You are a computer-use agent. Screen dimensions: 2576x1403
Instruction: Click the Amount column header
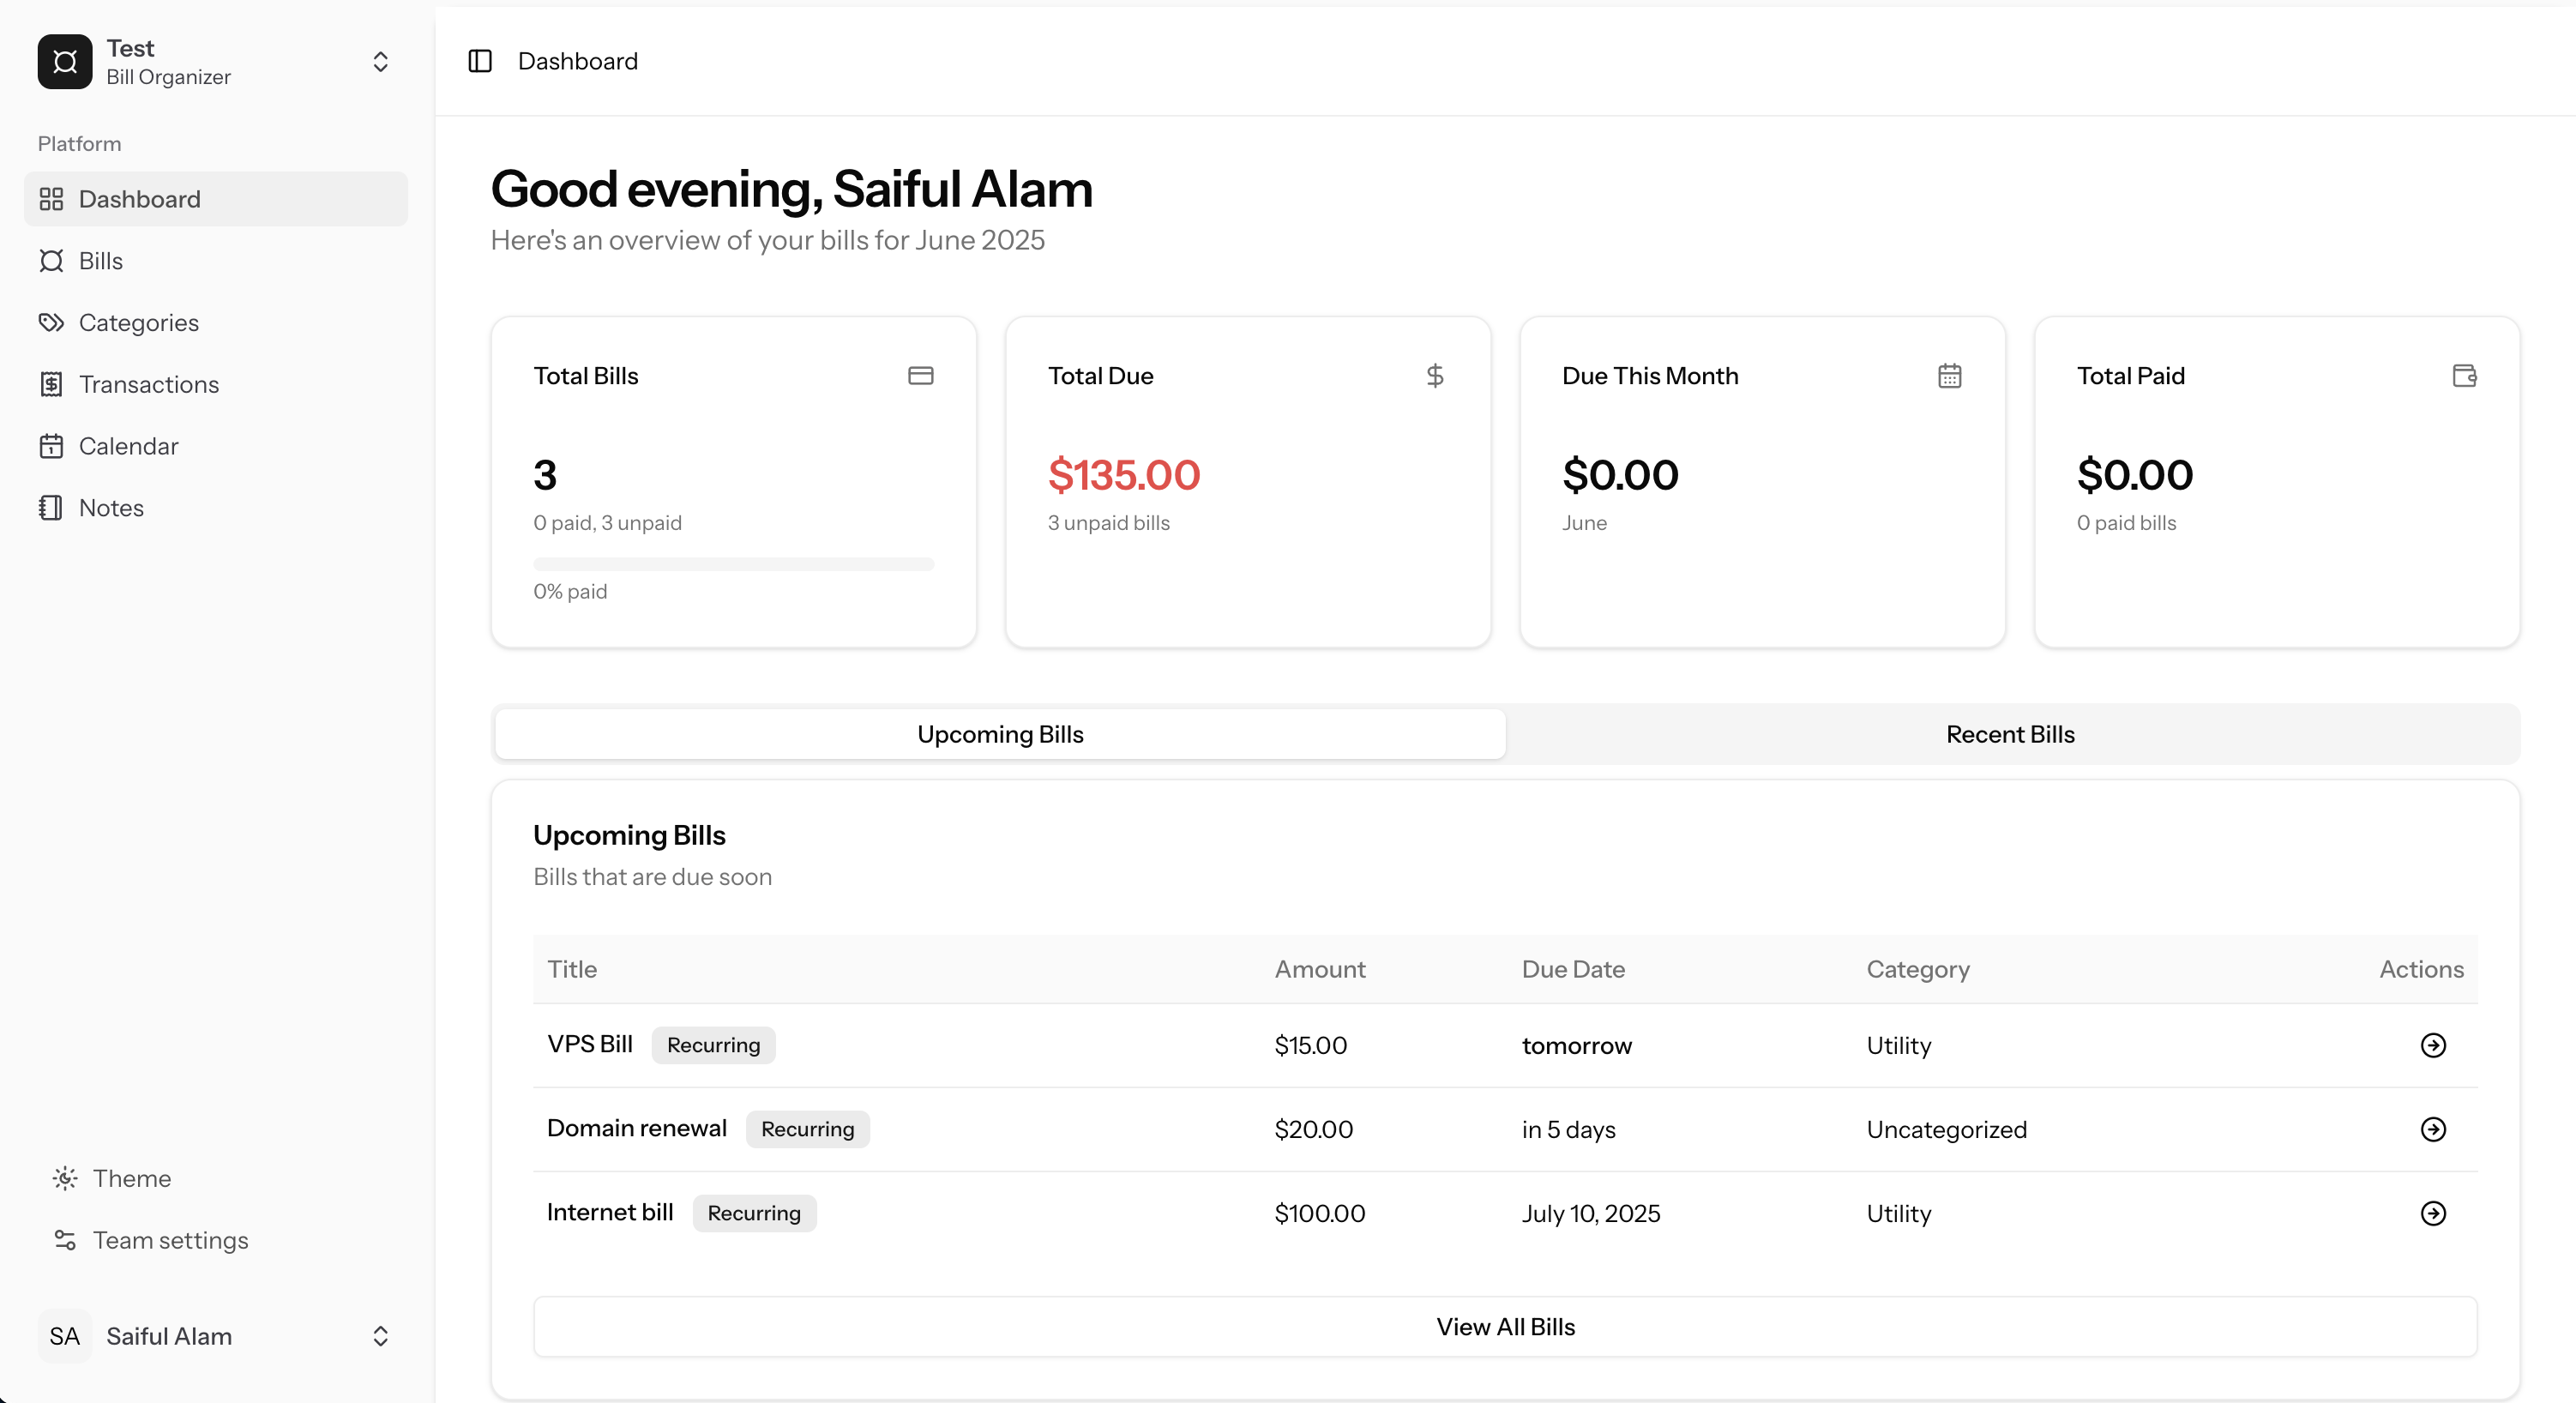click(1320, 969)
